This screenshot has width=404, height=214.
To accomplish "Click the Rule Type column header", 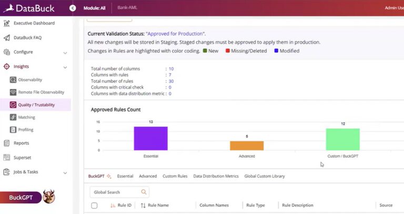I will click(256, 205).
